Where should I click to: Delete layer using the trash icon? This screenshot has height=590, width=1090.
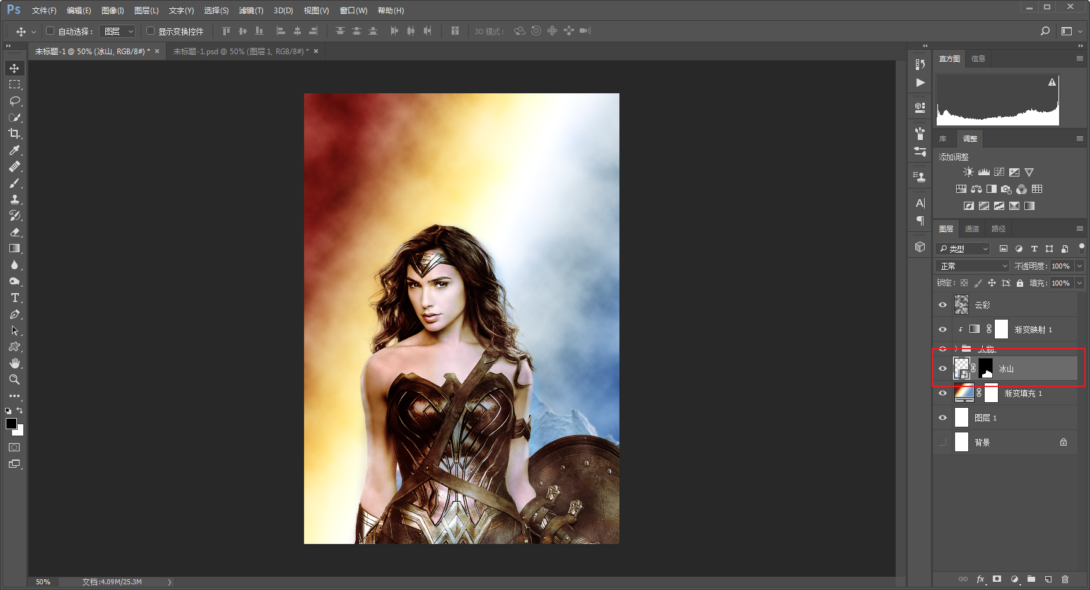tap(1065, 579)
